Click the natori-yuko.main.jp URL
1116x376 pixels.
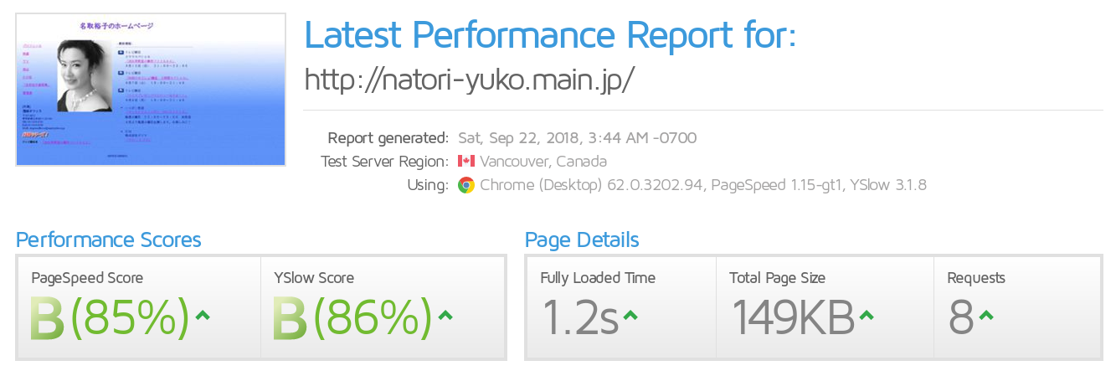469,80
